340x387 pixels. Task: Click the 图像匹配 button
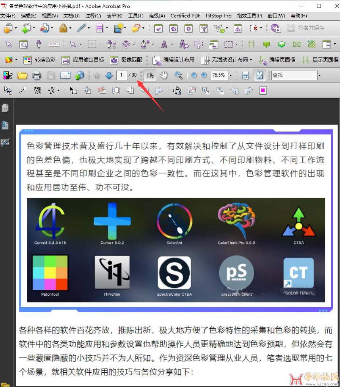click(126, 60)
